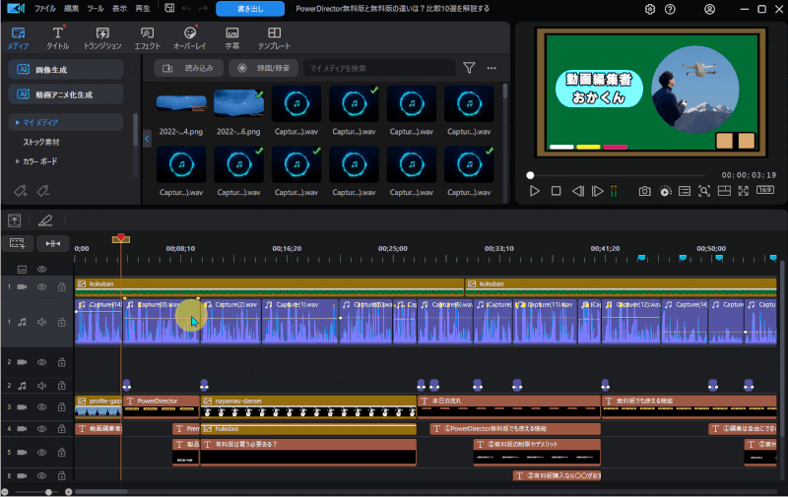Mute audio track 1
788x497 pixels.
coord(41,322)
